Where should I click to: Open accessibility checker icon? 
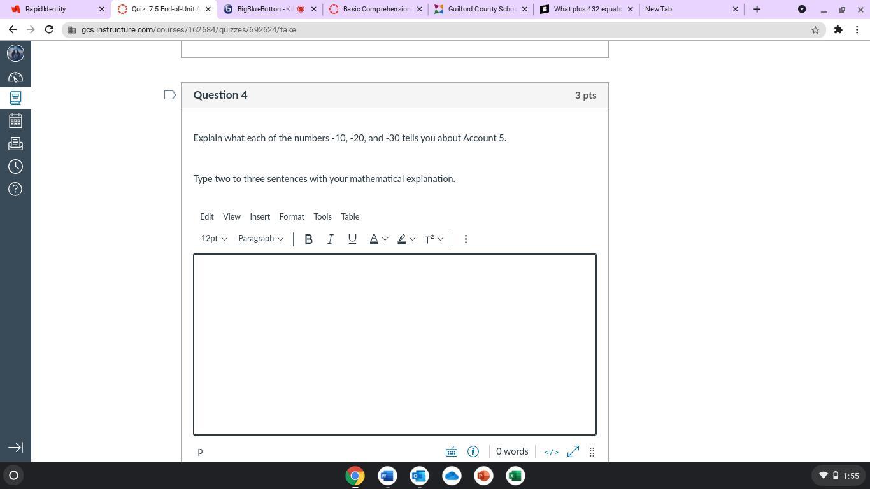pos(473,451)
